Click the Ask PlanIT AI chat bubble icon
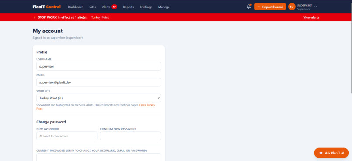The height and width of the screenshot is (161, 352). tap(321, 153)
